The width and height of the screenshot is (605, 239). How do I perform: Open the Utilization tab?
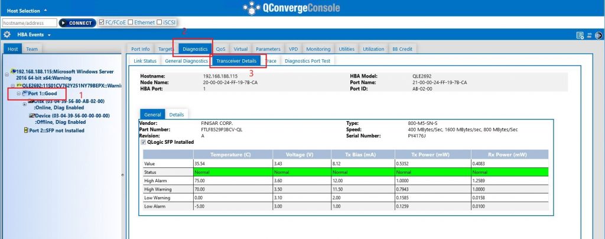[373, 49]
